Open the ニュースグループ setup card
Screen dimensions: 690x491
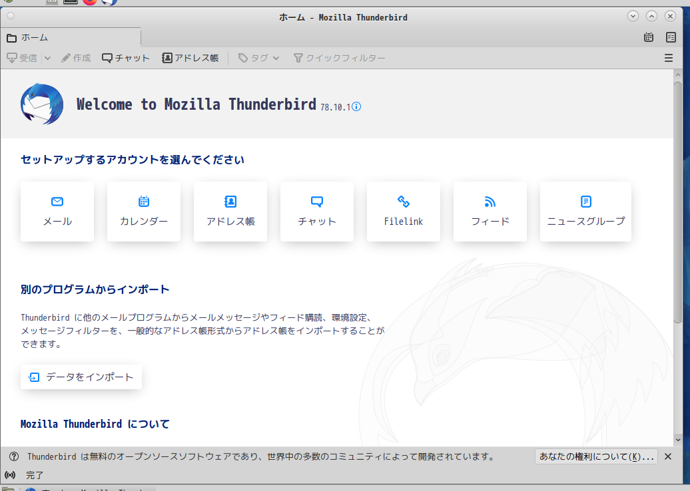click(585, 212)
